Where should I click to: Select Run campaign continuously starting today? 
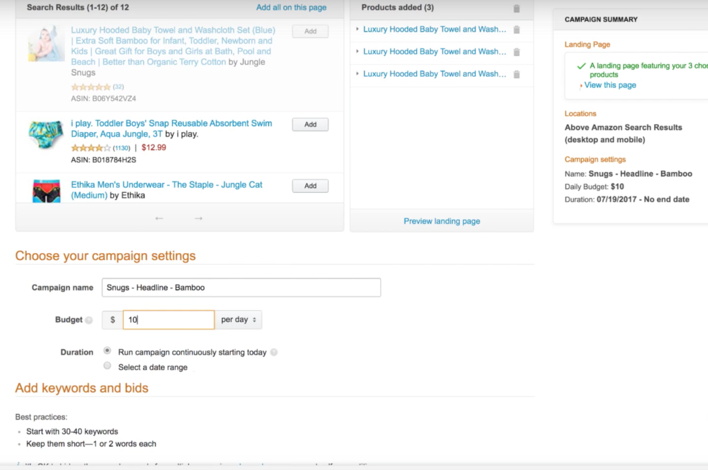coord(107,351)
